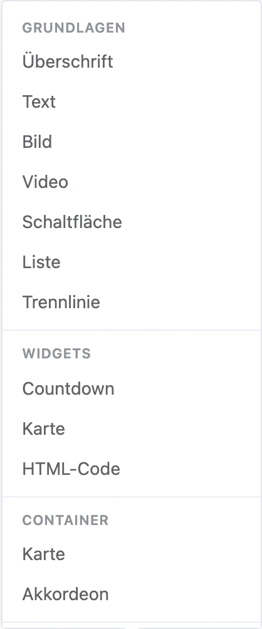Select the Liste option
The width and height of the screenshot is (262, 629).
132,263
